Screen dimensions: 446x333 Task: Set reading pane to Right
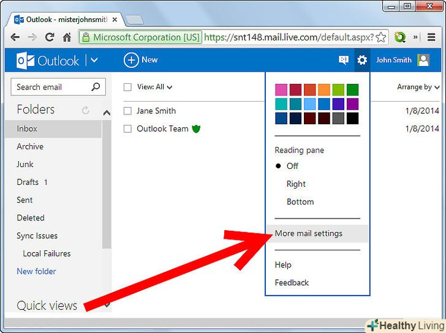pyautogui.click(x=296, y=184)
